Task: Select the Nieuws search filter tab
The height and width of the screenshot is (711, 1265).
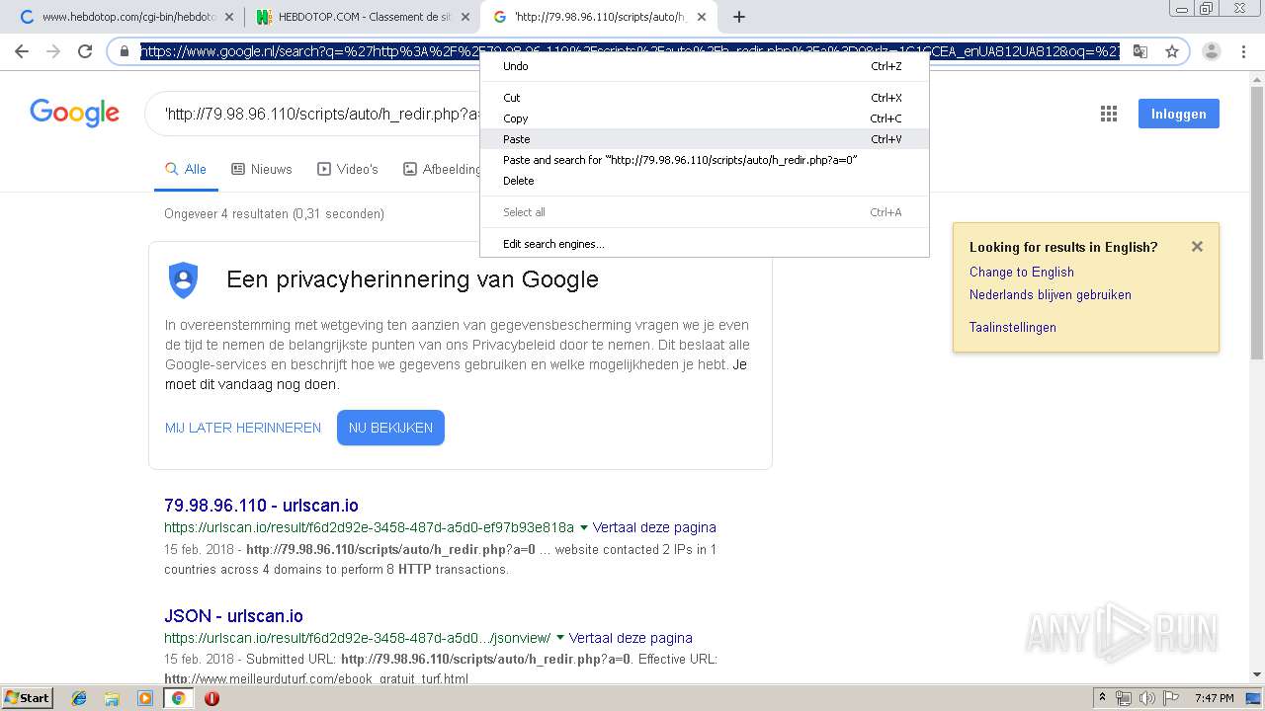Action: click(262, 170)
